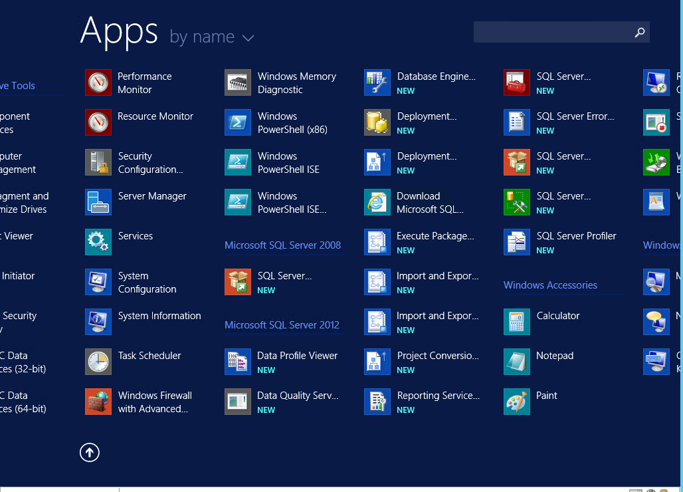Screen dimensions: 683x492
Task: Open the Reporting Services chart icon
Action: pyautogui.click(x=377, y=402)
